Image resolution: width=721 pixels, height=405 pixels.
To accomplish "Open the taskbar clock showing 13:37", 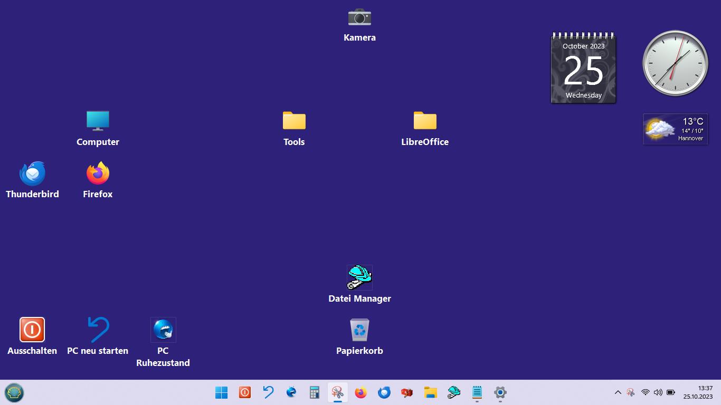I will click(698, 392).
